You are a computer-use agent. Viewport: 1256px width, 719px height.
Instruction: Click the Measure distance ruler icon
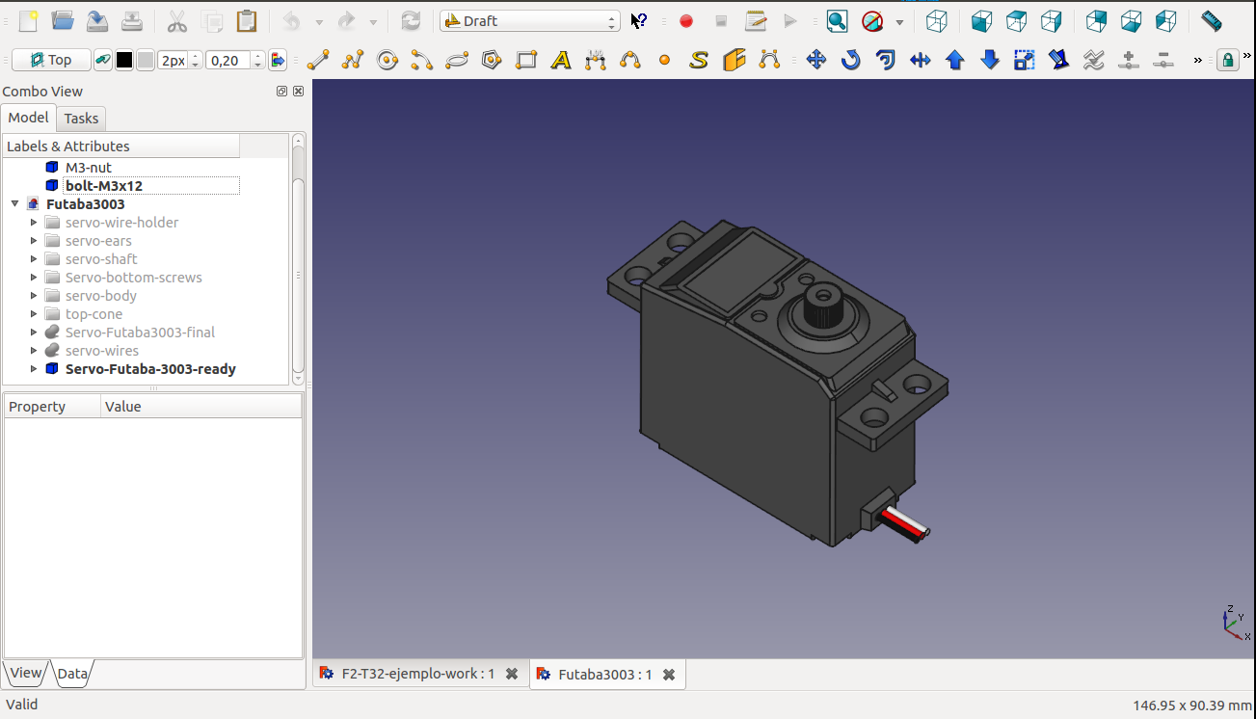click(1212, 20)
